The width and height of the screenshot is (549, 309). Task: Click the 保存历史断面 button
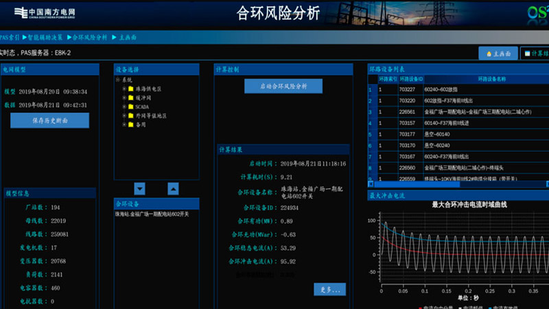(49, 120)
